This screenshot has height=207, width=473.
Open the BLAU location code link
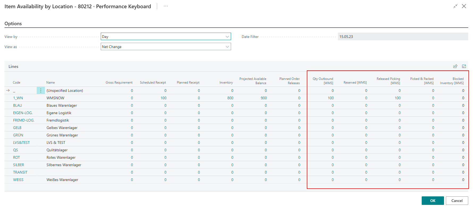18,105
